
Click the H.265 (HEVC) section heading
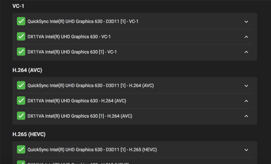coord(29,134)
